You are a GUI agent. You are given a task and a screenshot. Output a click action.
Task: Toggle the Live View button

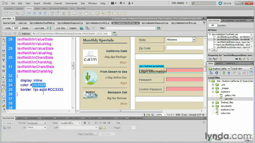coord(61,28)
